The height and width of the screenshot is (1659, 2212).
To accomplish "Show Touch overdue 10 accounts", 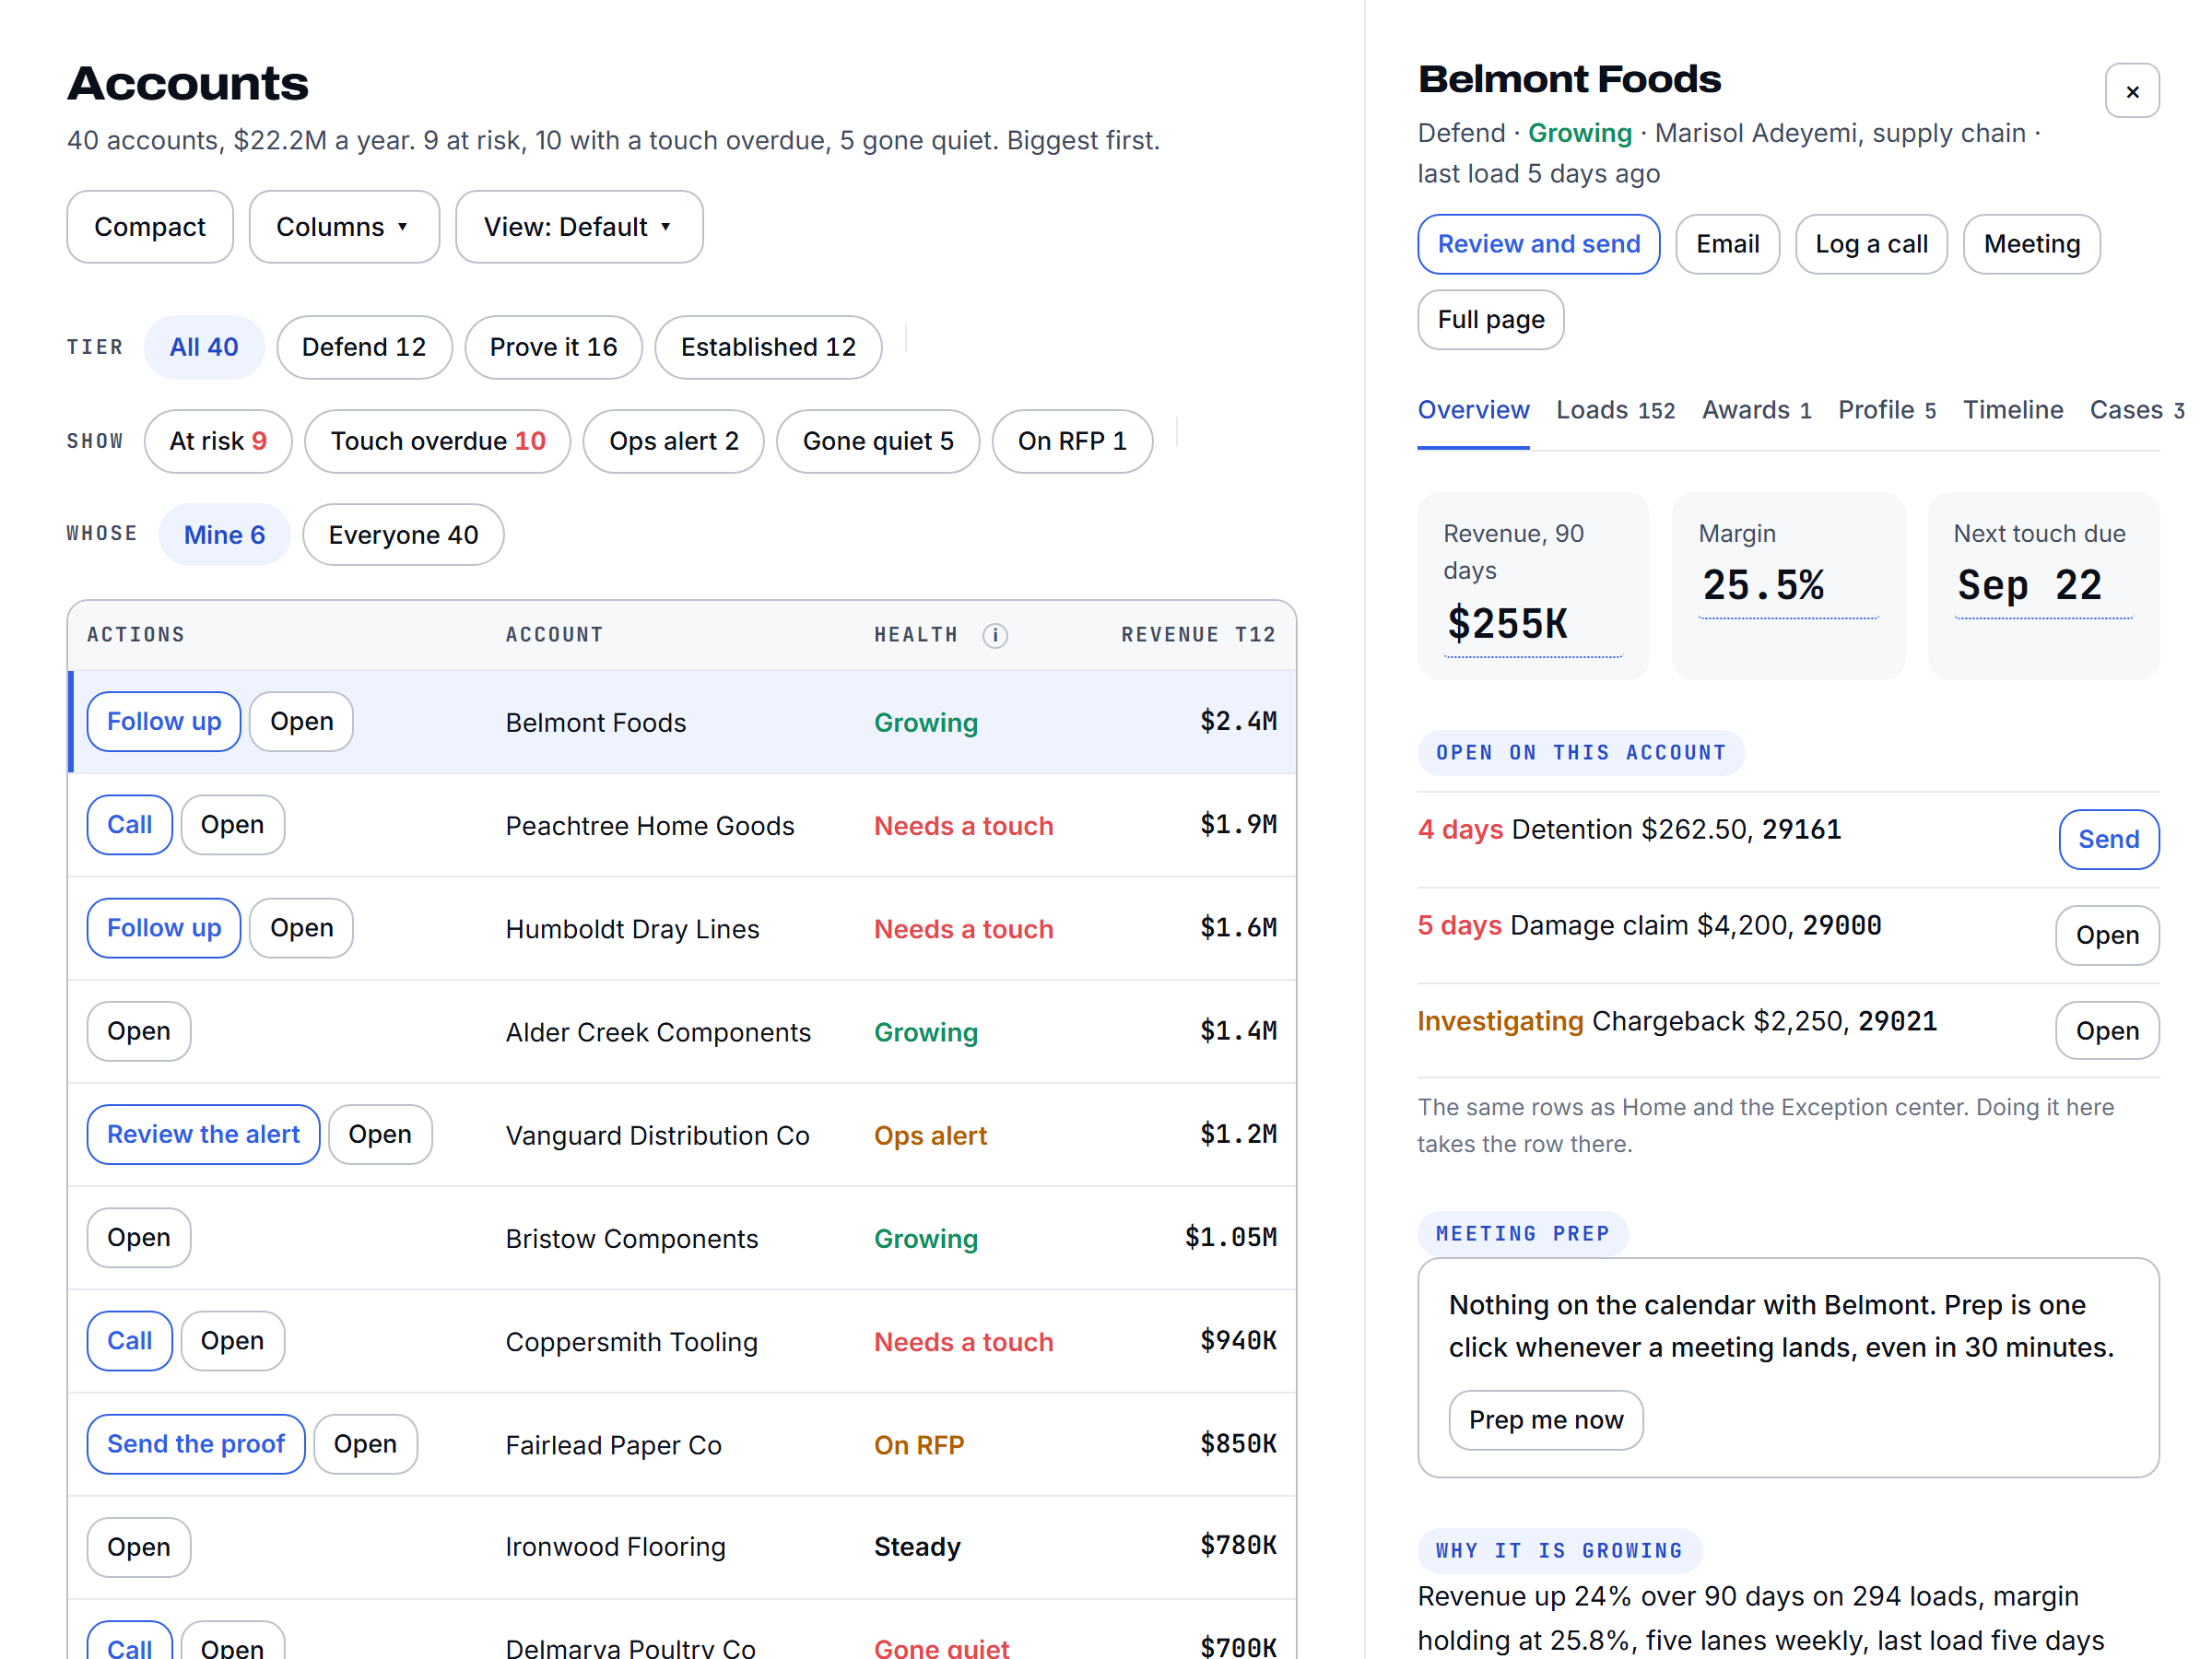I will (438, 441).
